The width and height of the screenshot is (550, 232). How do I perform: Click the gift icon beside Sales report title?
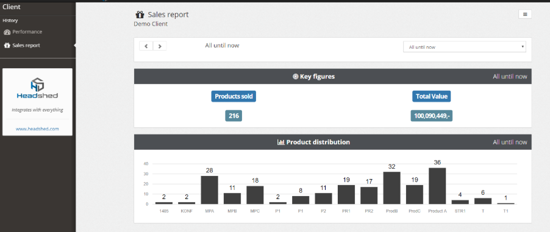pos(140,15)
